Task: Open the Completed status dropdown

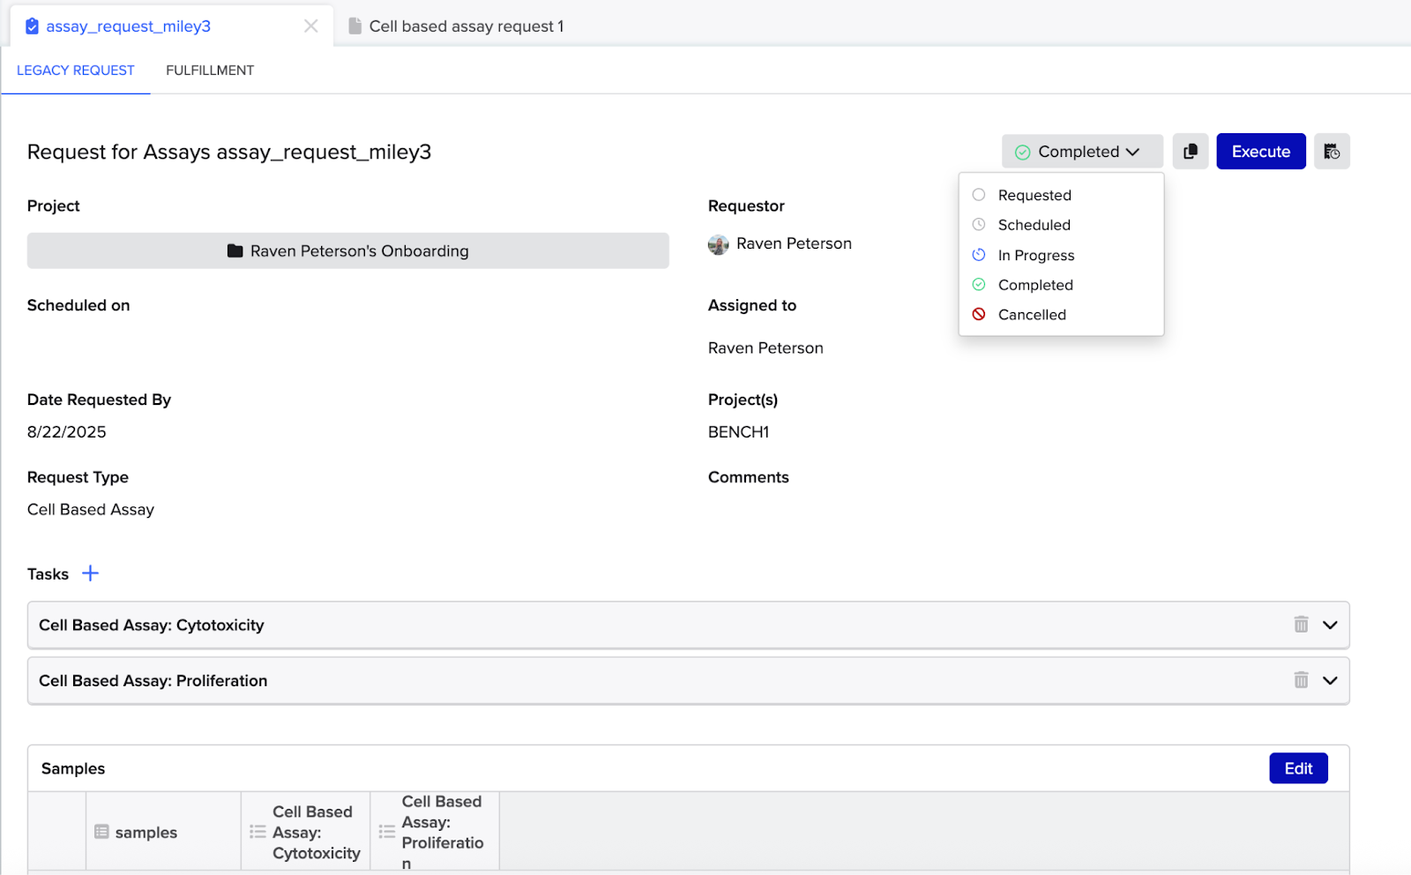Action: 1081,152
